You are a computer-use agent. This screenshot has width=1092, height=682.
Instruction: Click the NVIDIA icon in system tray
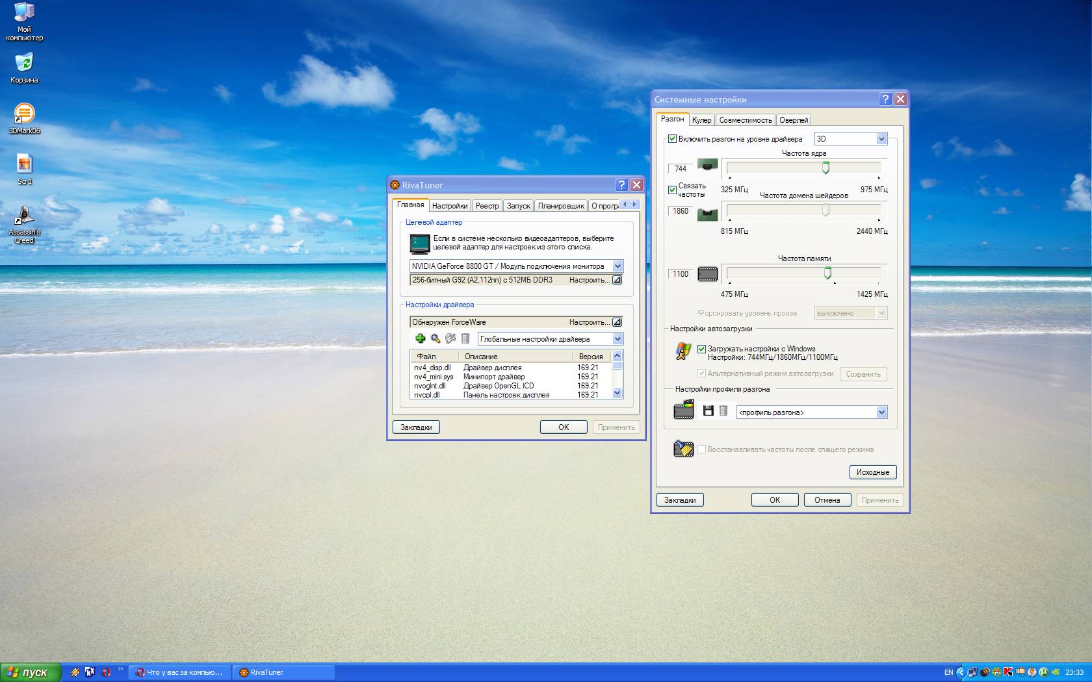point(1056,672)
